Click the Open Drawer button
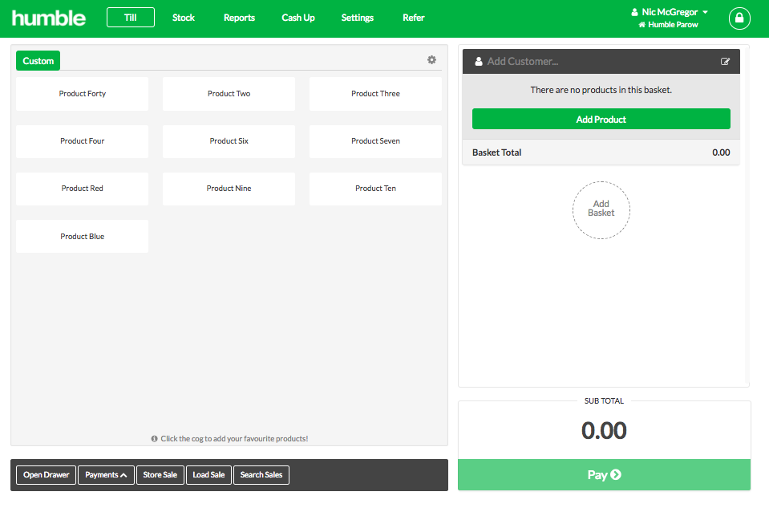769x512 pixels. [46, 475]
